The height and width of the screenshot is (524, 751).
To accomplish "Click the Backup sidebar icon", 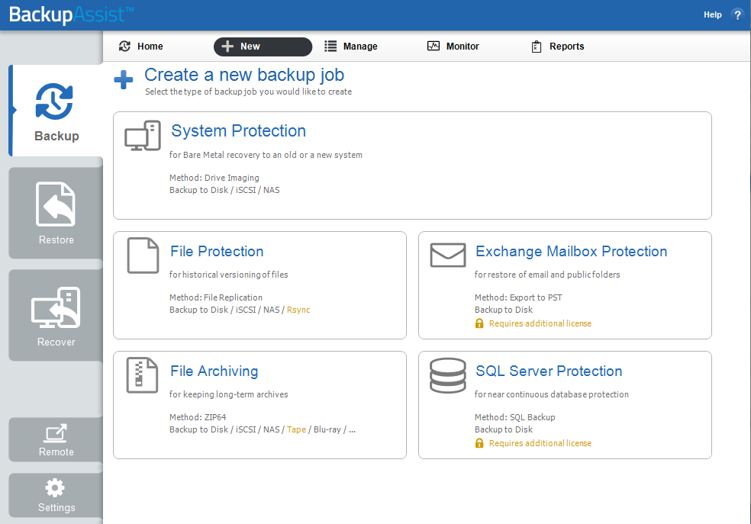I will [x=54, y=101].
